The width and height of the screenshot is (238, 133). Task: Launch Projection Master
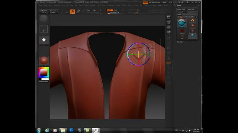coord(54,11)
